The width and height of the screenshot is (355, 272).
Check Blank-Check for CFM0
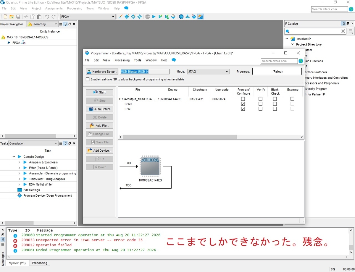[x=275, y=104]
